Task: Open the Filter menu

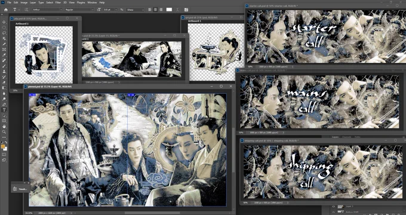Action: click(58, 2)
